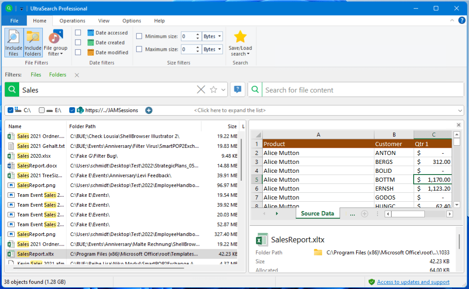Click the SharePoint icon for JAMSessions
469x289 pixels.
click(80, 110)
